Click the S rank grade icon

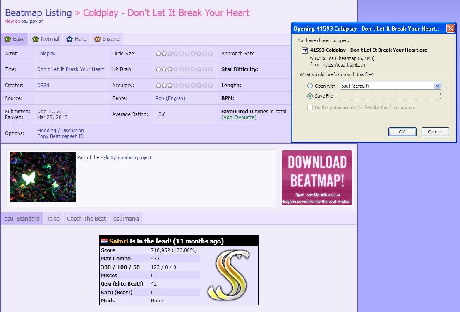(x=228, y=275)
